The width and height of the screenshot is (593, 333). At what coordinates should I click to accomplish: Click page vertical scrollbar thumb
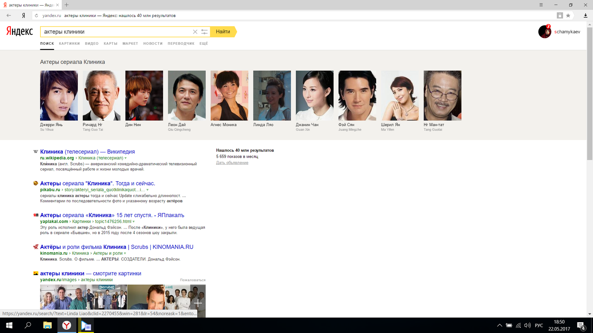pos(590,94)
